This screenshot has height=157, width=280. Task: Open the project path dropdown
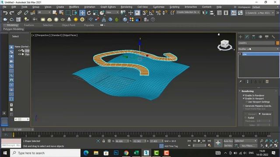[259, 13]
